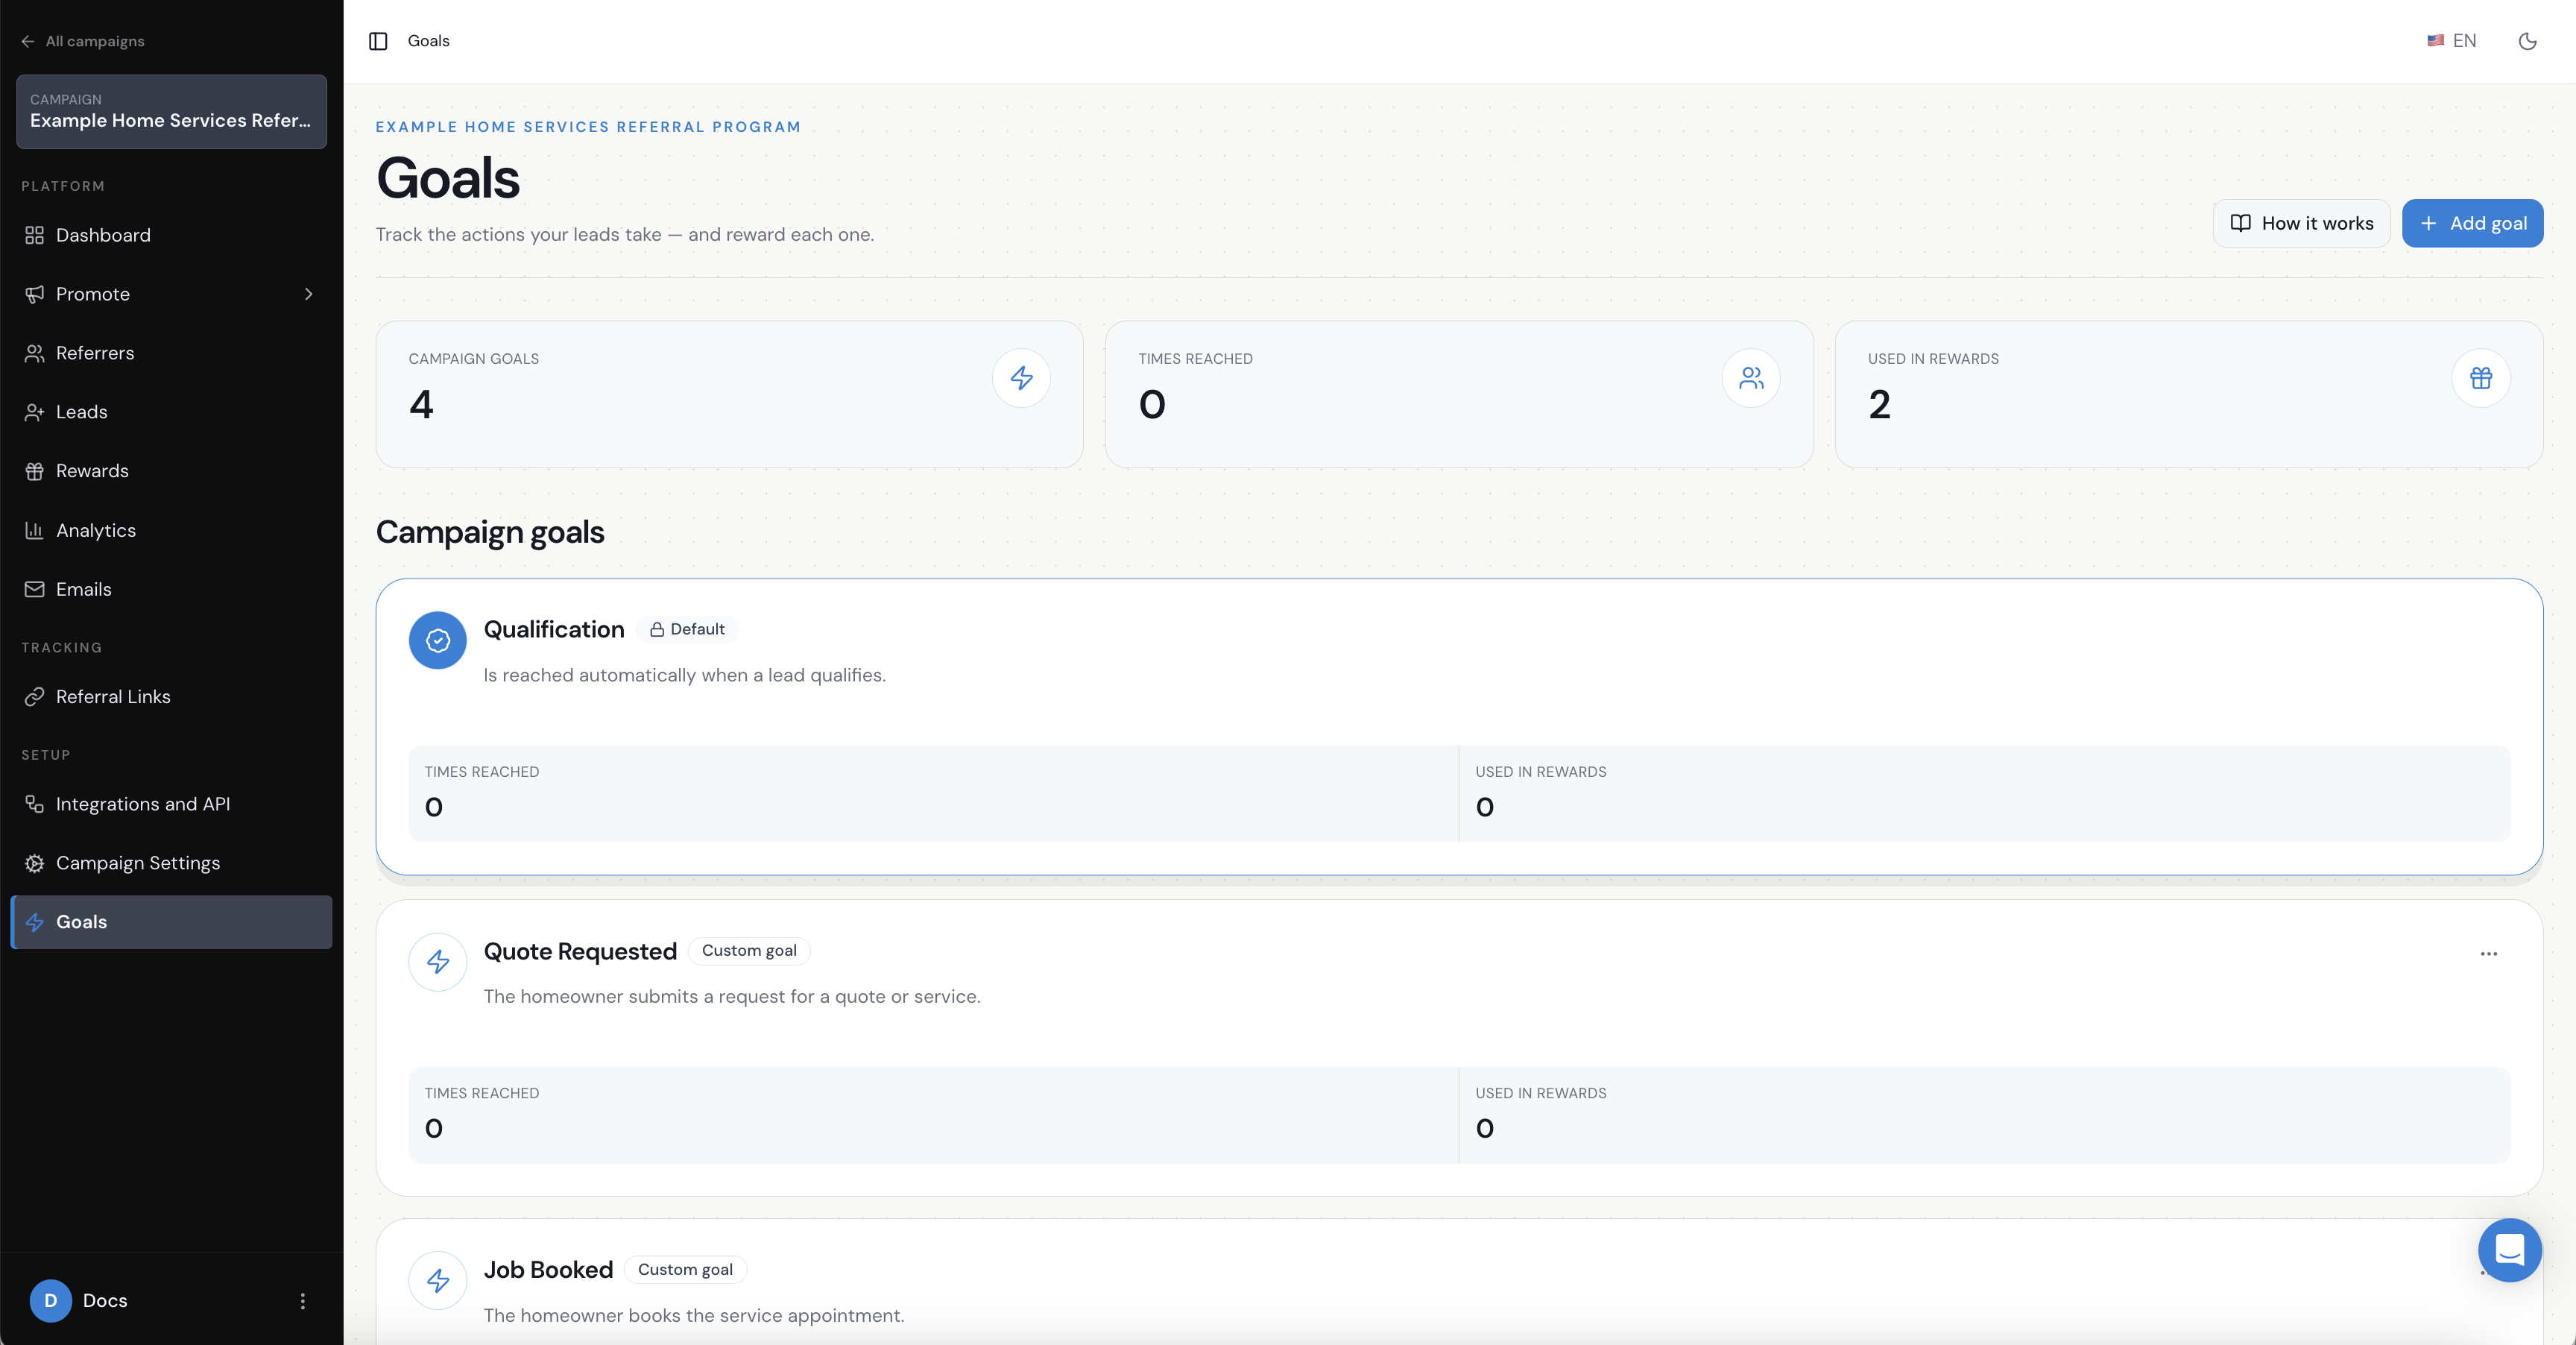Click the Docs avatar D

click(50, 1300)
